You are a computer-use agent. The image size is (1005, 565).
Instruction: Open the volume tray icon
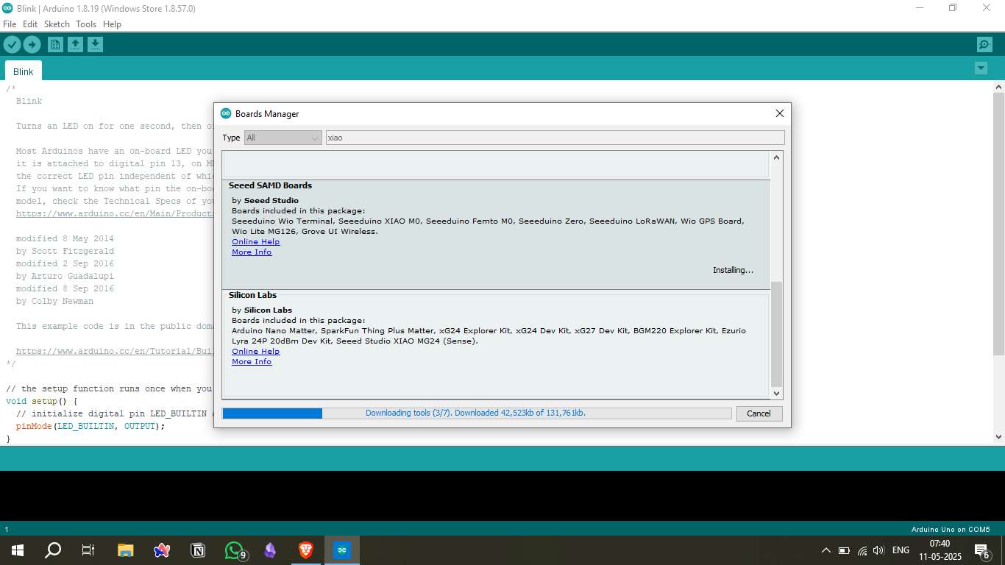click(x=878, y=550)
